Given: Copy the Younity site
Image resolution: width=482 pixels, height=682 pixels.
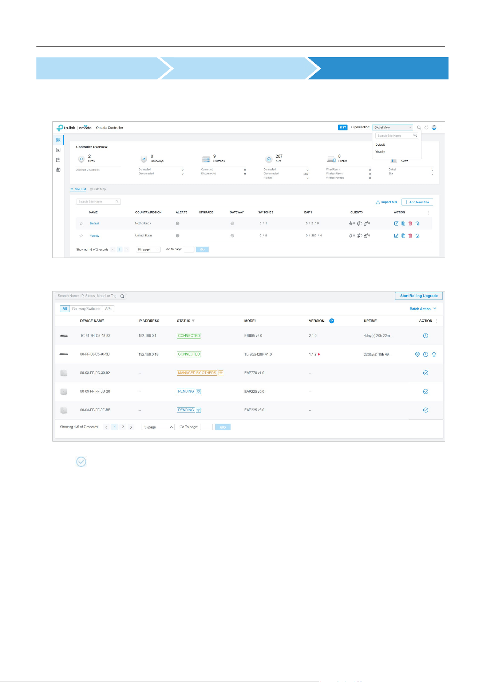Looking at the screenshot, I should (x=403, y=236).
